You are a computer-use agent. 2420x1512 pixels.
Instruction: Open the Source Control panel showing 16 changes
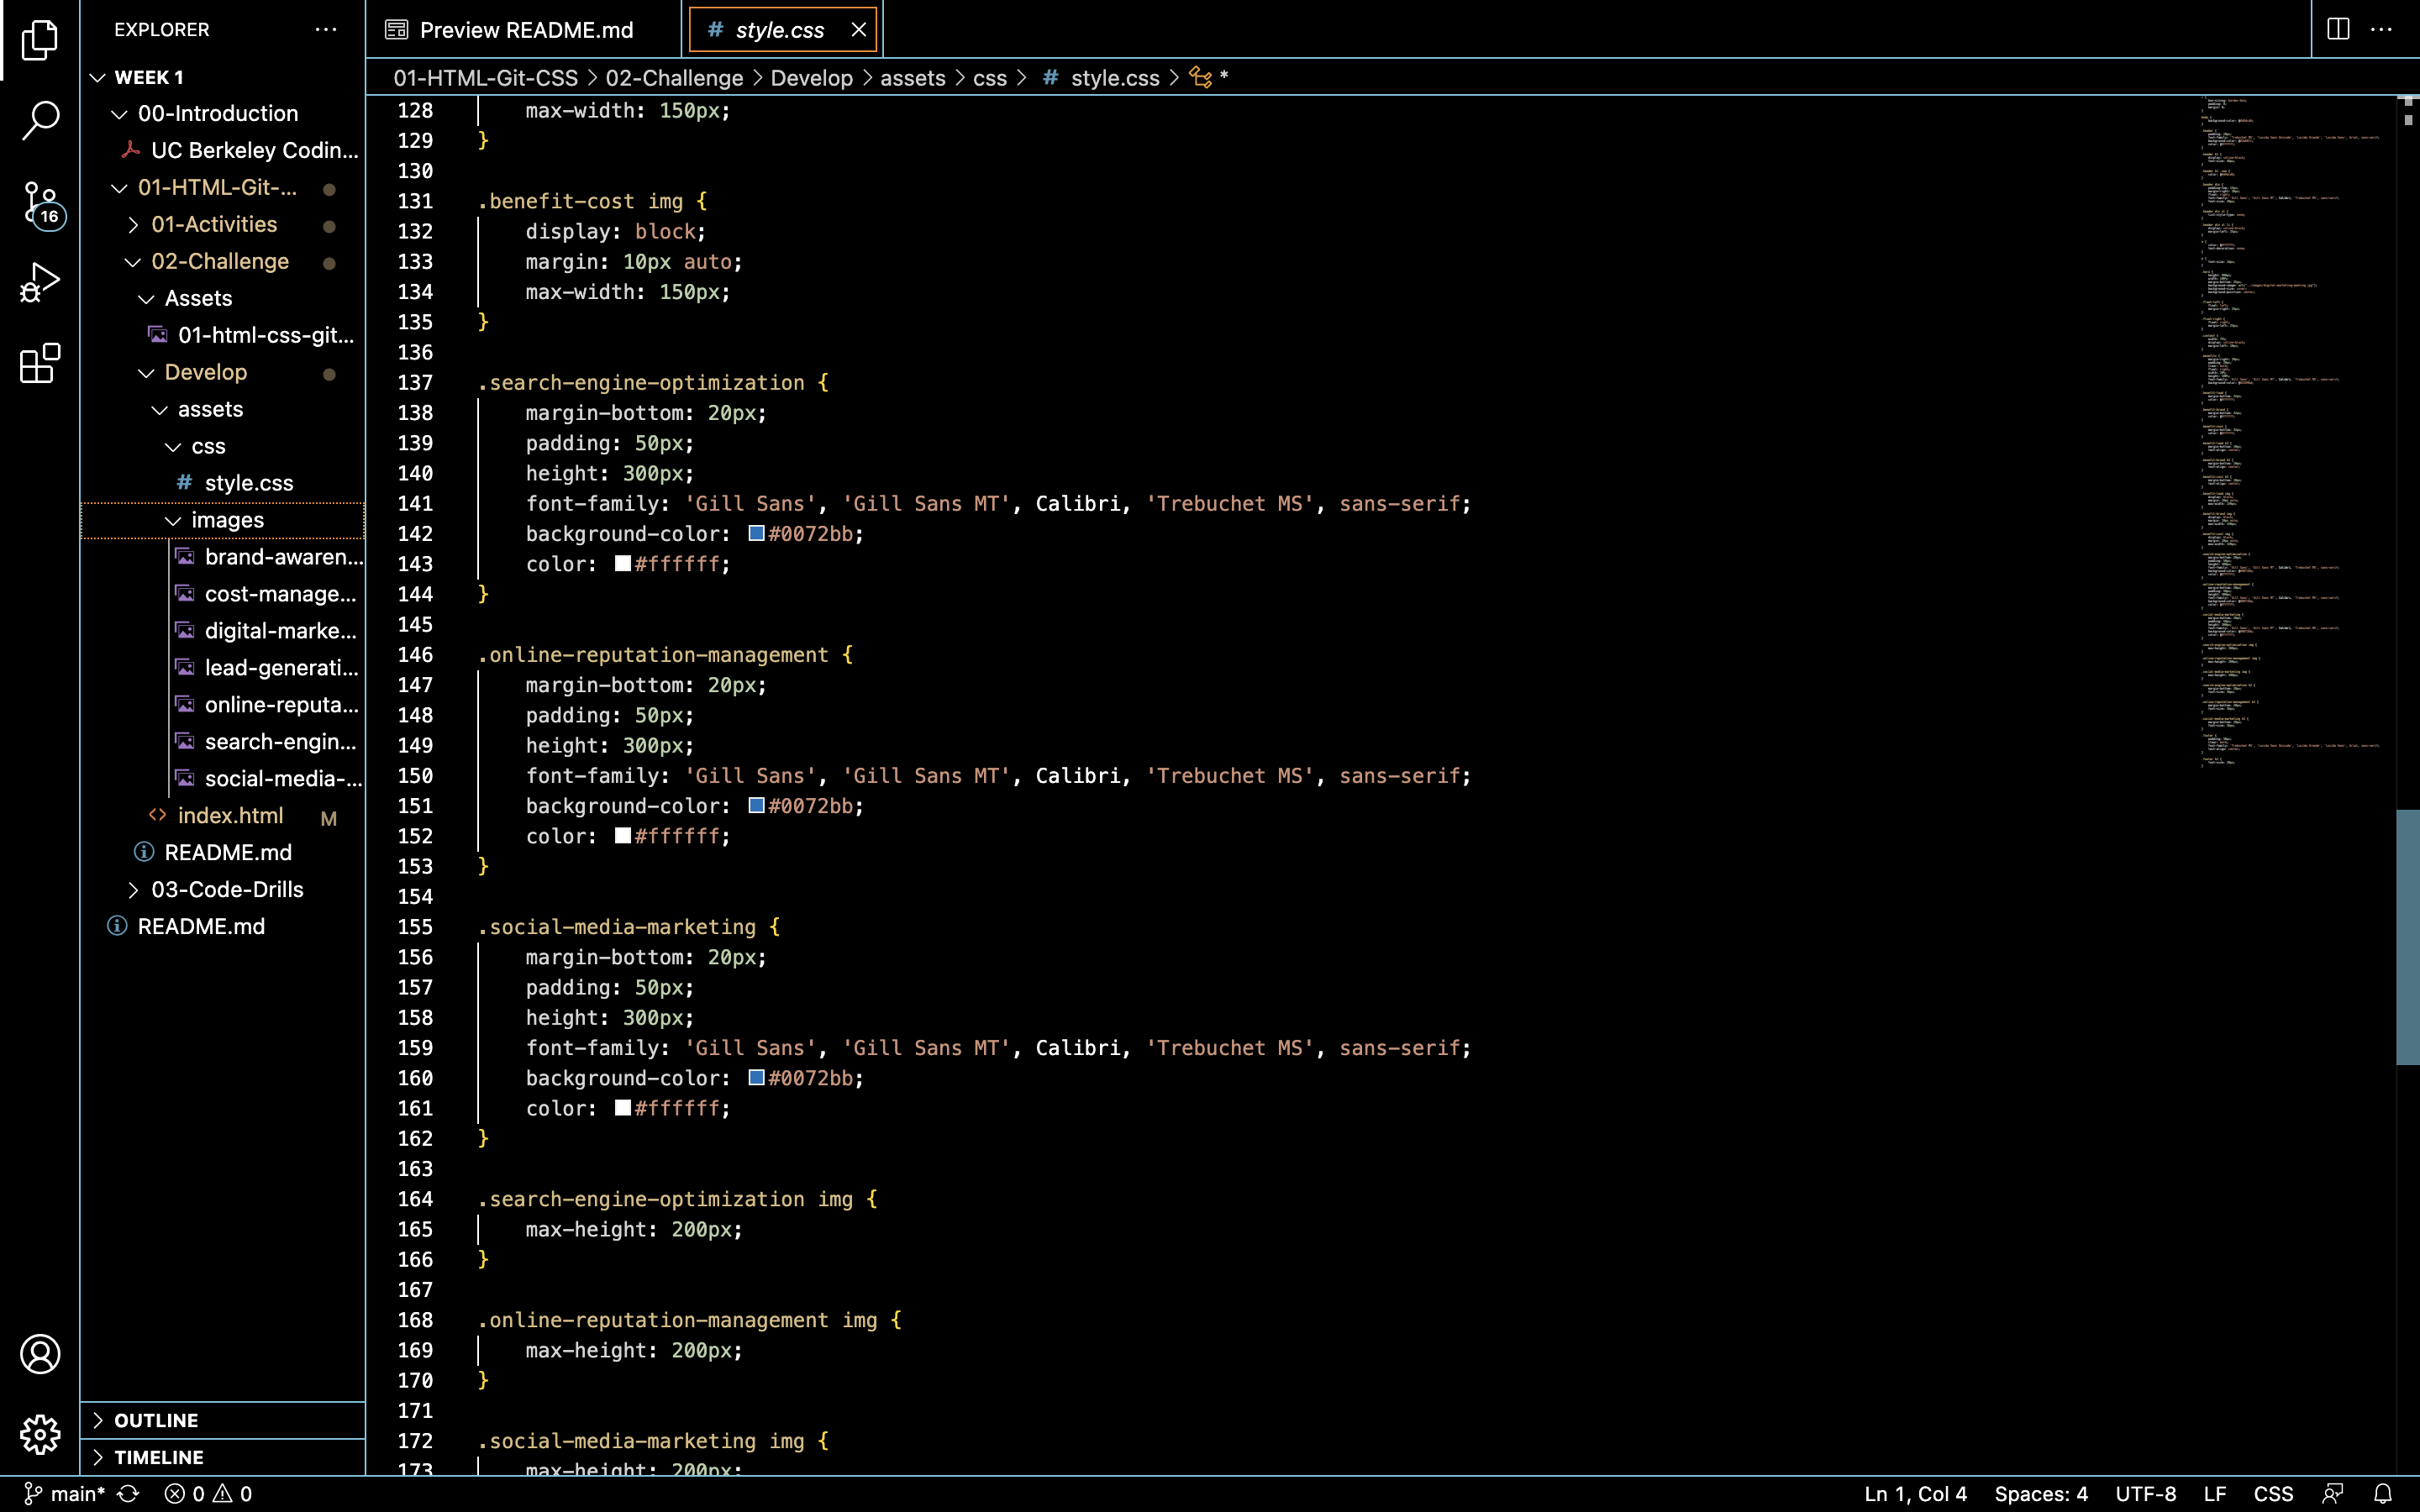(40, 200)
